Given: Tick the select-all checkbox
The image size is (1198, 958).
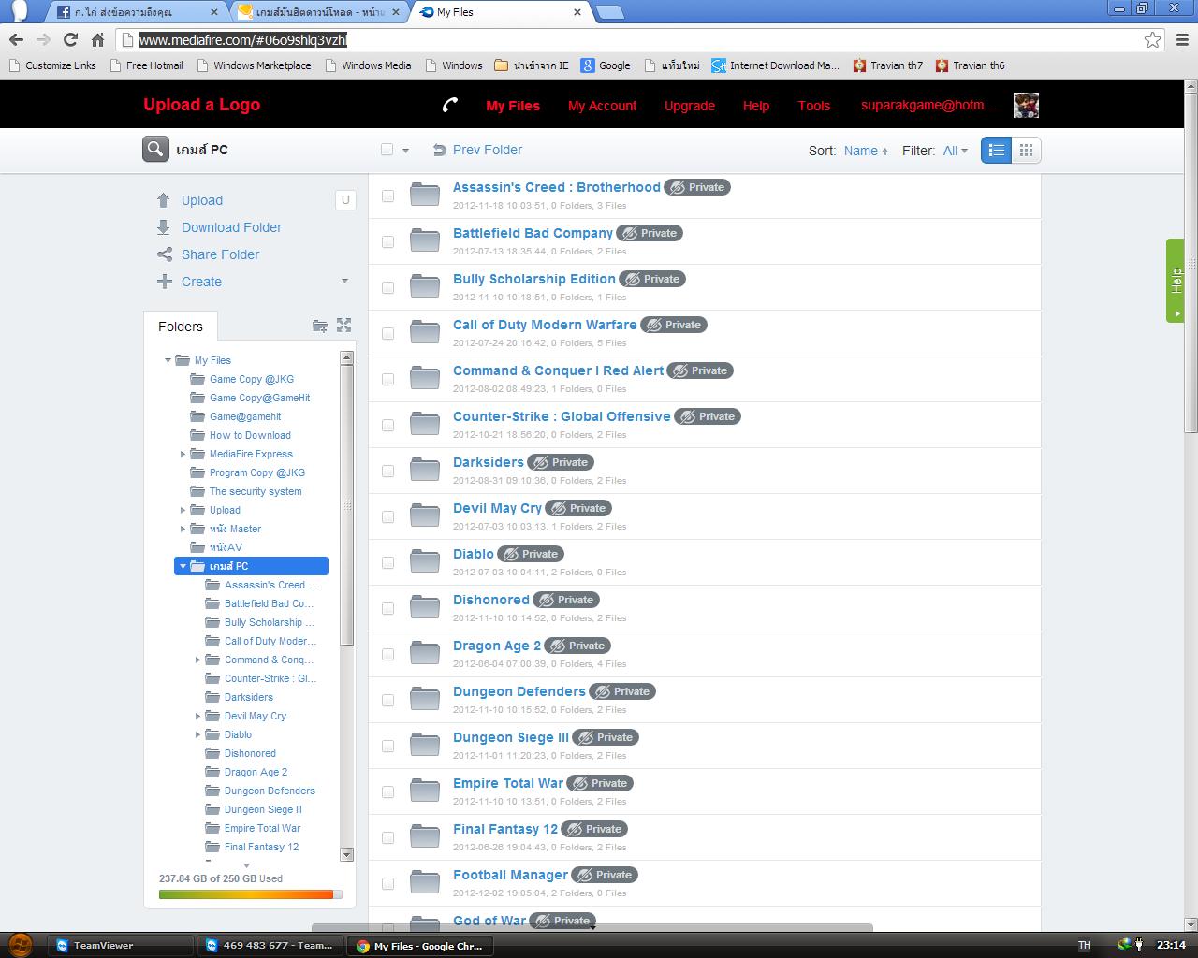Looking at the screenshot, I should click(x=387, y=150).
